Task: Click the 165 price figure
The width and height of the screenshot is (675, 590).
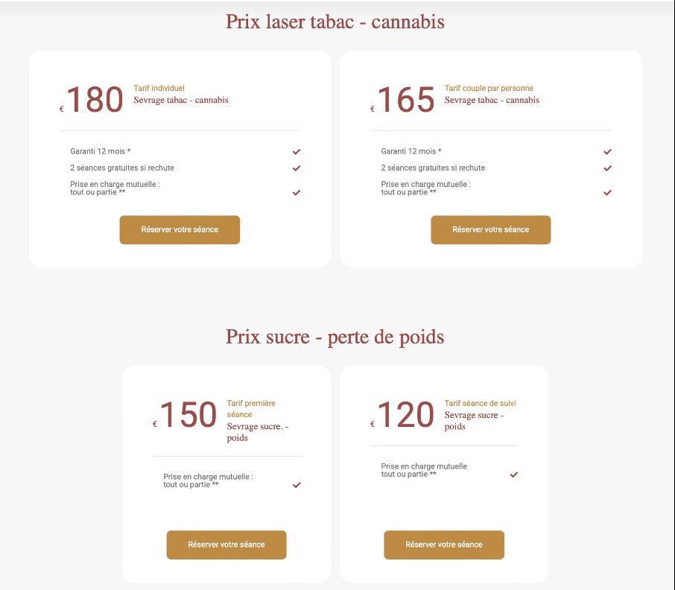Action: tap(406, 100)
